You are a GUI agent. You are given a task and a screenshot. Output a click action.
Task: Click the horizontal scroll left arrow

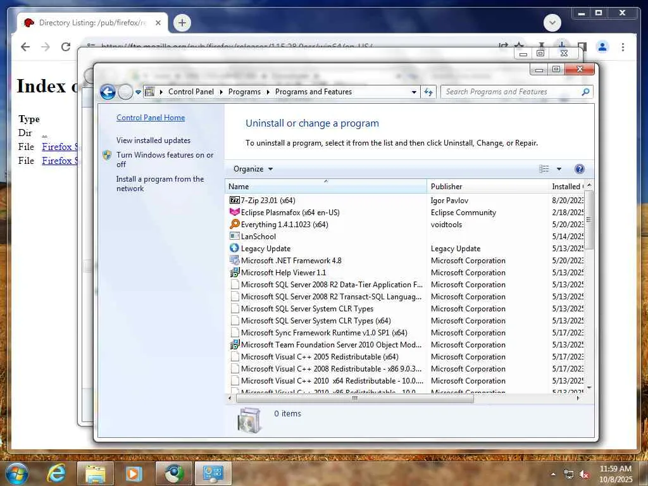[230, 399]
